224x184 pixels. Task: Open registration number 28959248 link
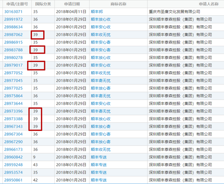(13, 165)
